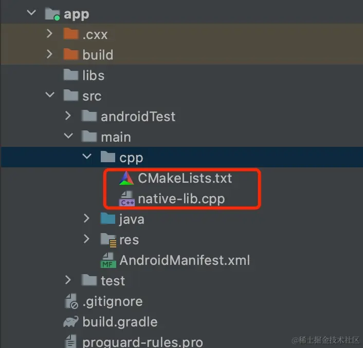Select the cpp folder label
This screenshot has height=348, width=363.
pyautogui.click(x=131, y=158)
